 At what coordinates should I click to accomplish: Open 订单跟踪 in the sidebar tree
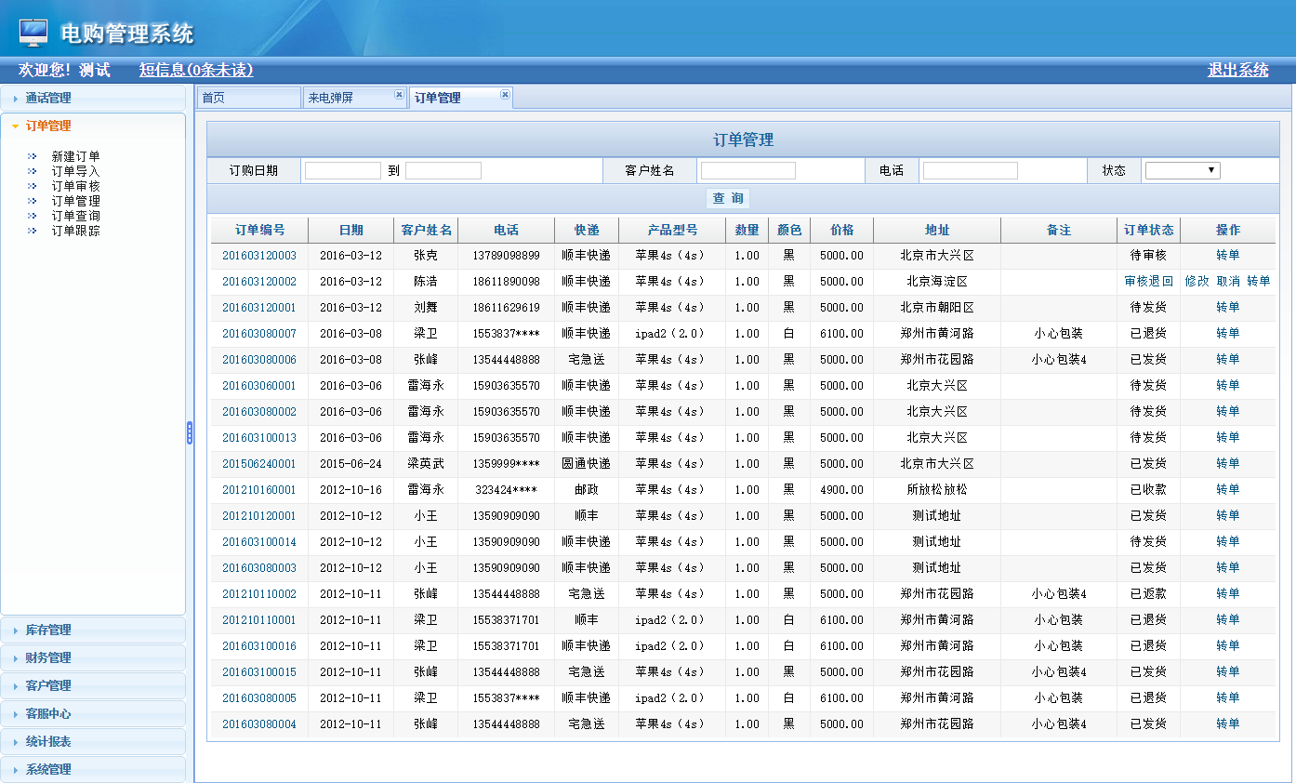tap(75, 231)
